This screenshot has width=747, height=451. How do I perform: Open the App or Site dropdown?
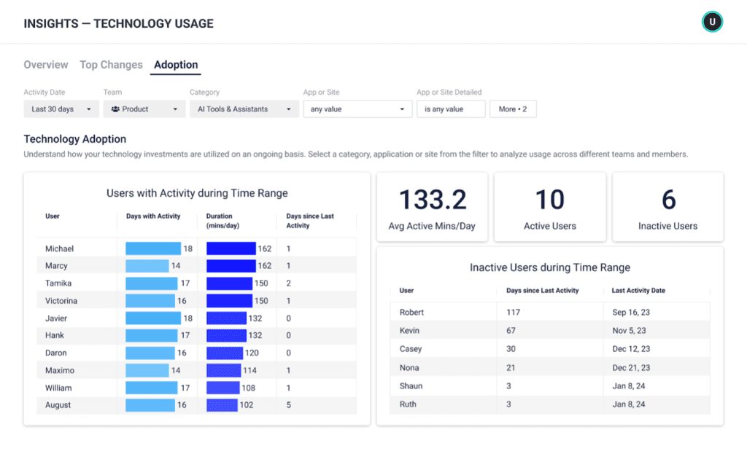[357, 109]
